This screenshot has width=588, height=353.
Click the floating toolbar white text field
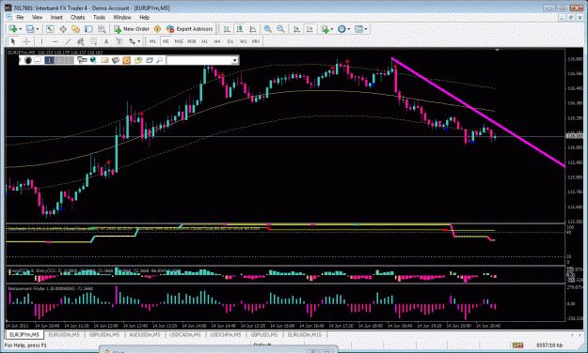click(199, 60)
